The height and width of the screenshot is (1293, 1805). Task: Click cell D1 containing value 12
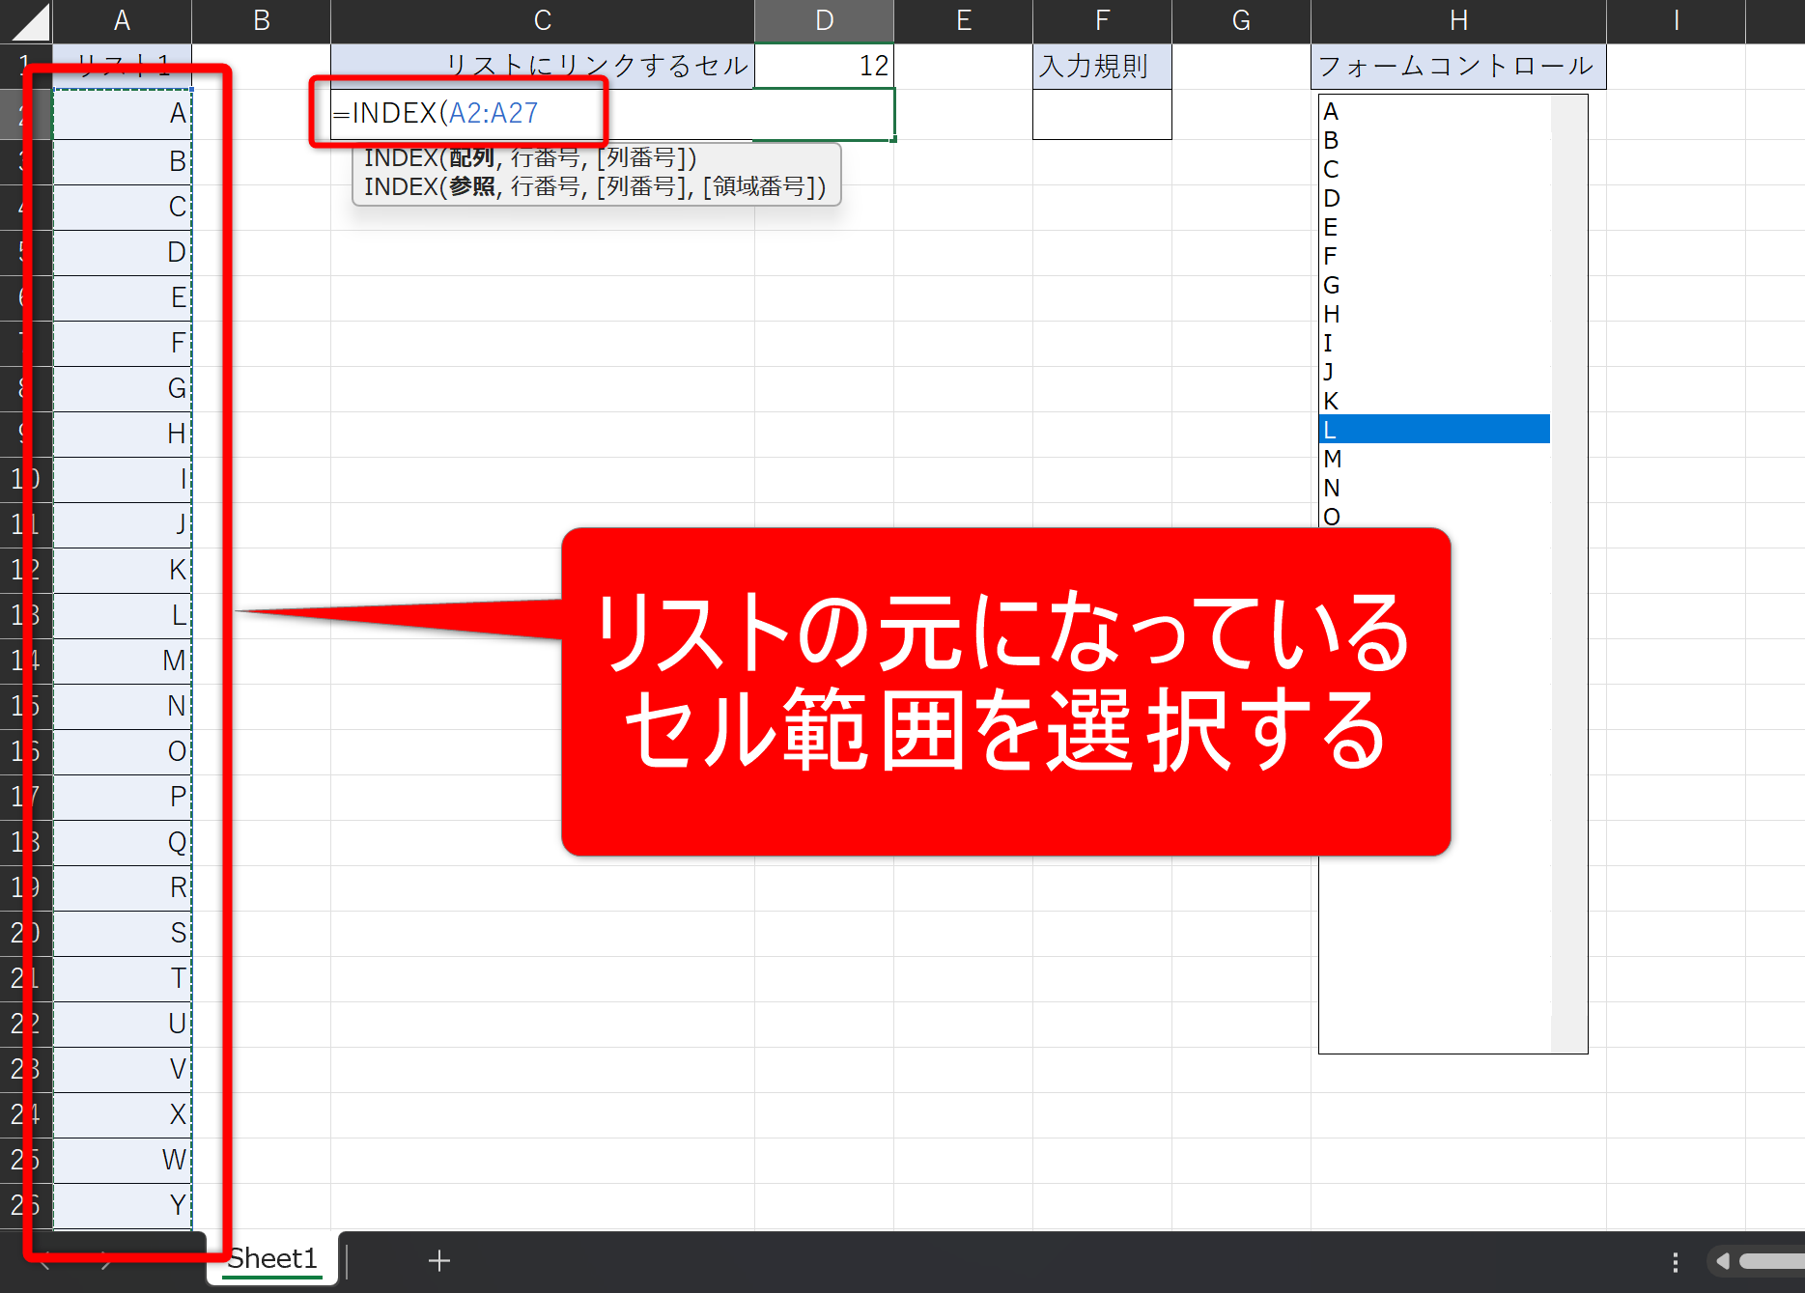[x=824, y=66]
